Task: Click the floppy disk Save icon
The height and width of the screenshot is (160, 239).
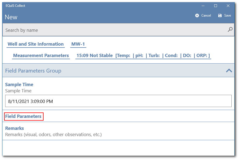Action: tap(220, 15)
